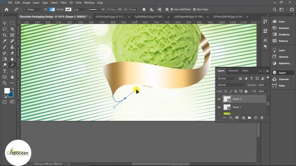This screenshot has width=296, height=166.
Task: Toggle lock all for layer
Action: (x=246, y=91)
